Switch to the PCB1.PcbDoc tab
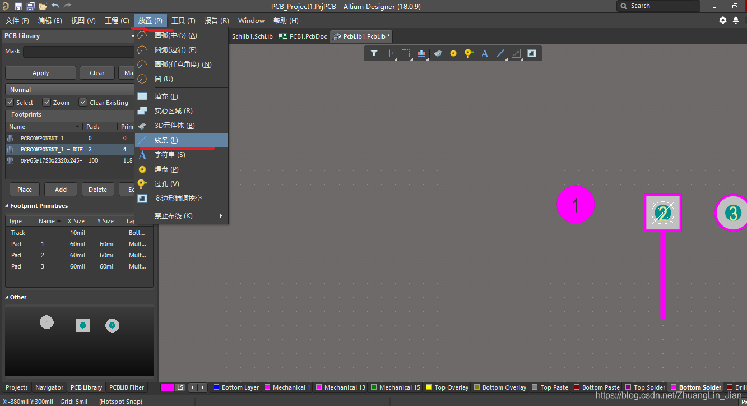The image size is (747, 406). 303,36
